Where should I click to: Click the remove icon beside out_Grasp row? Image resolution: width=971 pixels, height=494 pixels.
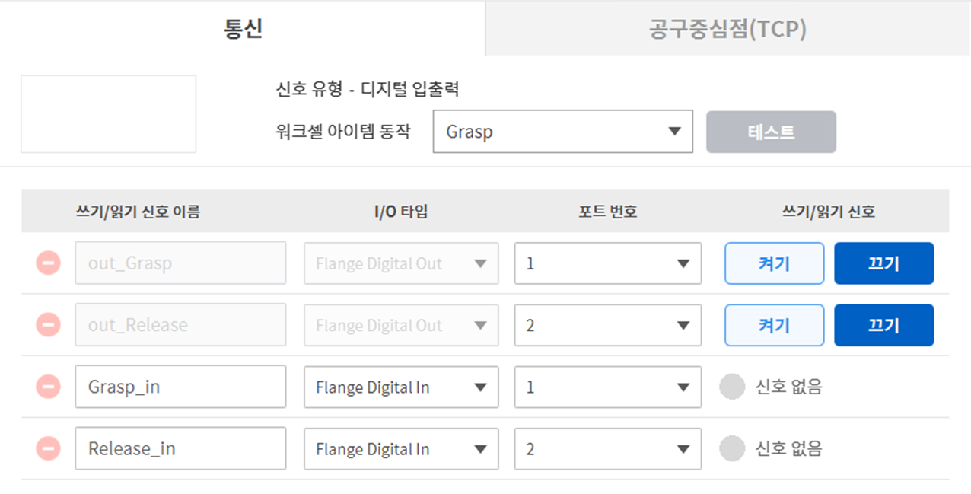(x=48, y=263)
